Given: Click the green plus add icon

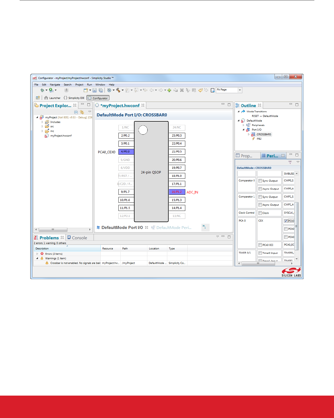Looking at the screenshot, I should click(x=169, y=90).
